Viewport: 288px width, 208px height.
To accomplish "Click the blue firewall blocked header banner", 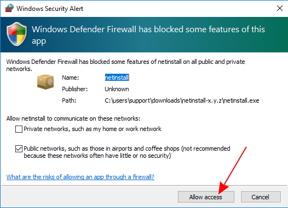I will tap(144, 35).
